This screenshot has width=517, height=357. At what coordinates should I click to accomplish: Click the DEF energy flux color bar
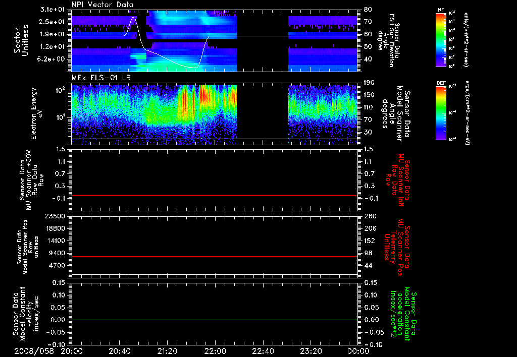tap(441, 113)
